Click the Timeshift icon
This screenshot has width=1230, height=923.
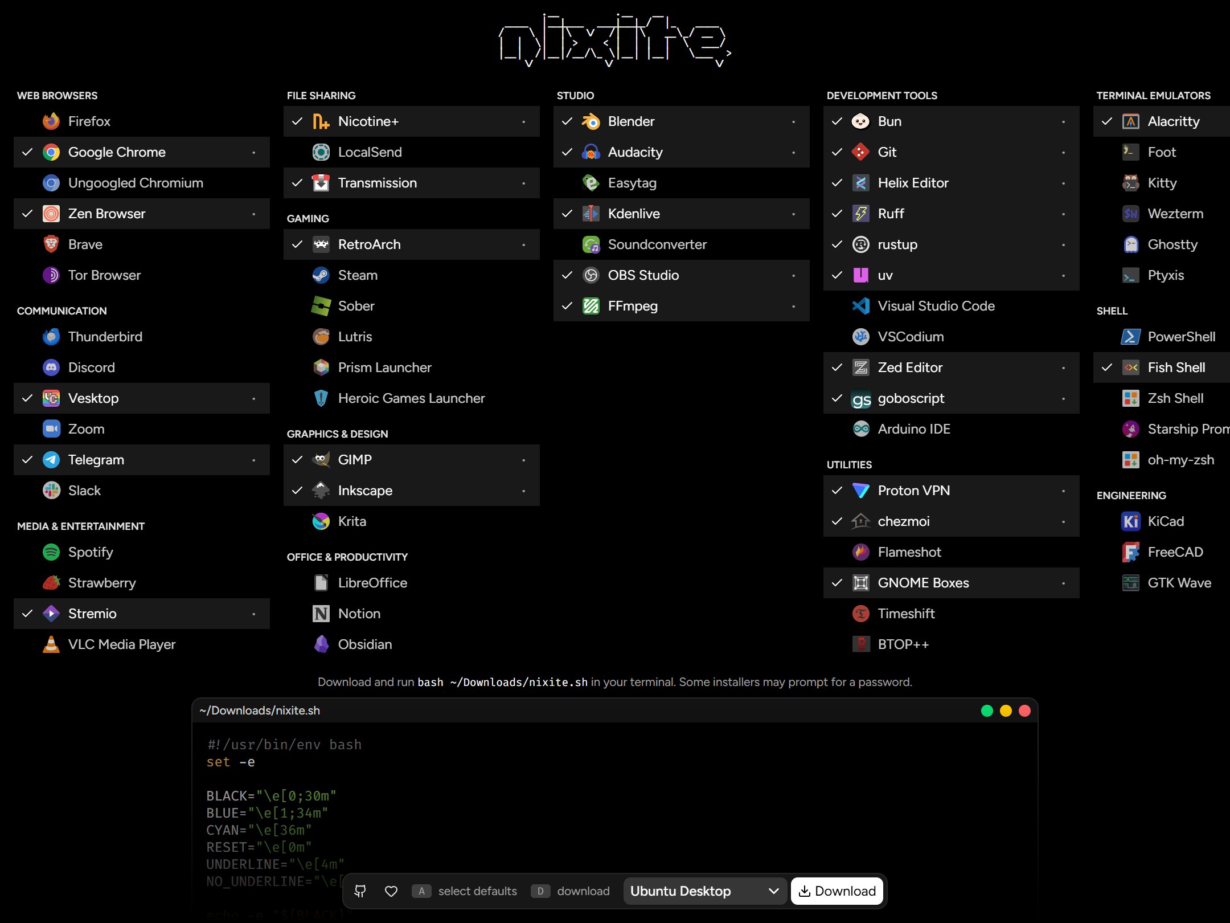861,614
